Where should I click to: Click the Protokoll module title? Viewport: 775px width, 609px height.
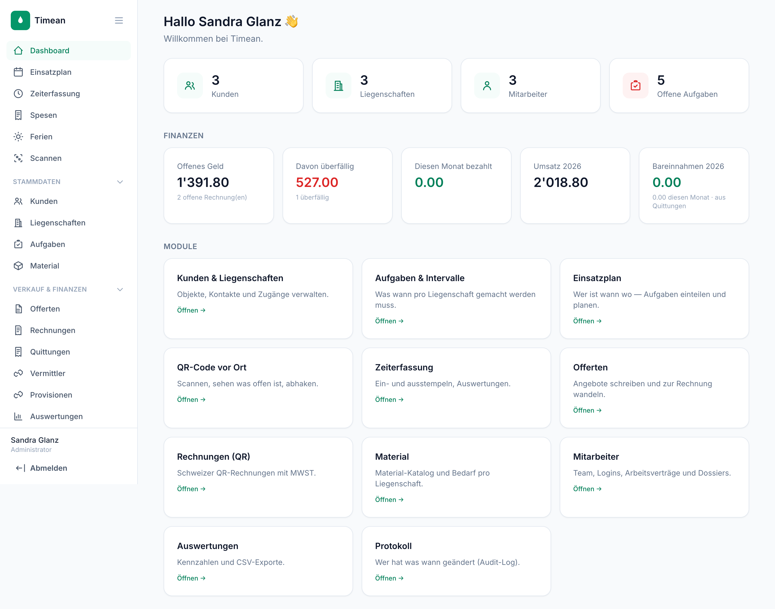[x=393, y=546]
